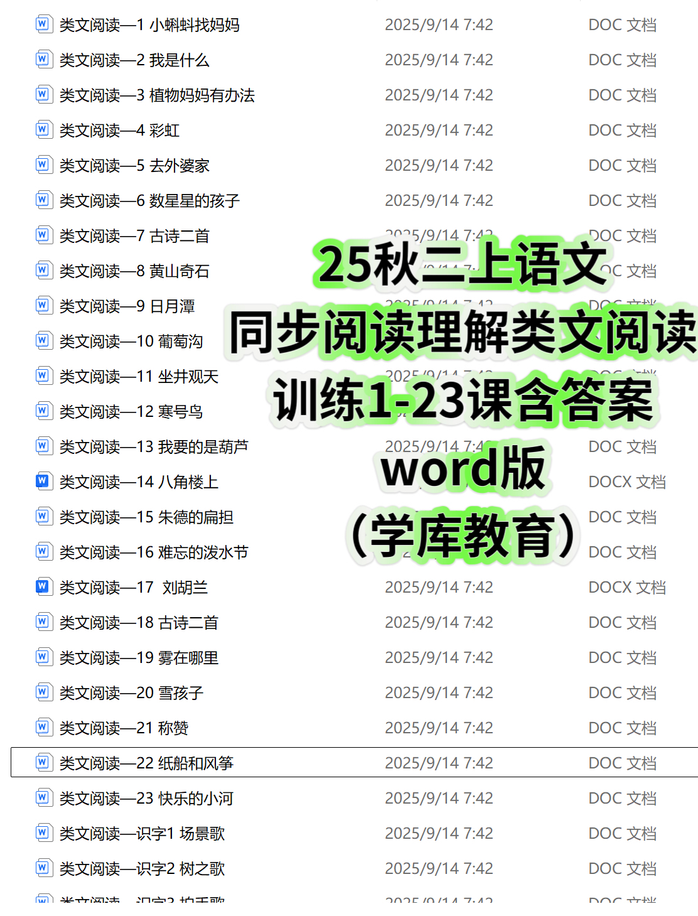This screenshot has width=698, height=916.
Task: Select file 类文阅读—识字2 树之歌
Action: tap(142, 869)
